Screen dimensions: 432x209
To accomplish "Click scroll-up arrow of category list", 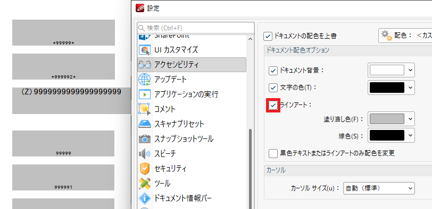I will pyautogui.click(x=250, y=39).
